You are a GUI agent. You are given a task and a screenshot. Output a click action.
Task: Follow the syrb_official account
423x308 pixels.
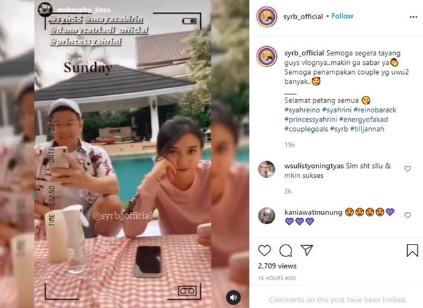342,16
